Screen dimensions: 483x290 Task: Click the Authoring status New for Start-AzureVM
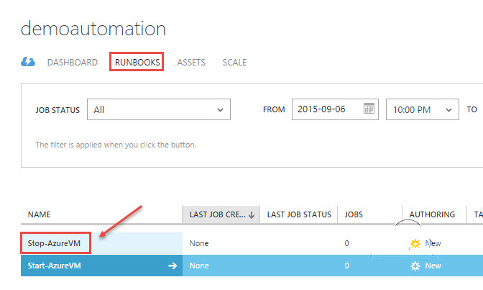pos(433,266)
